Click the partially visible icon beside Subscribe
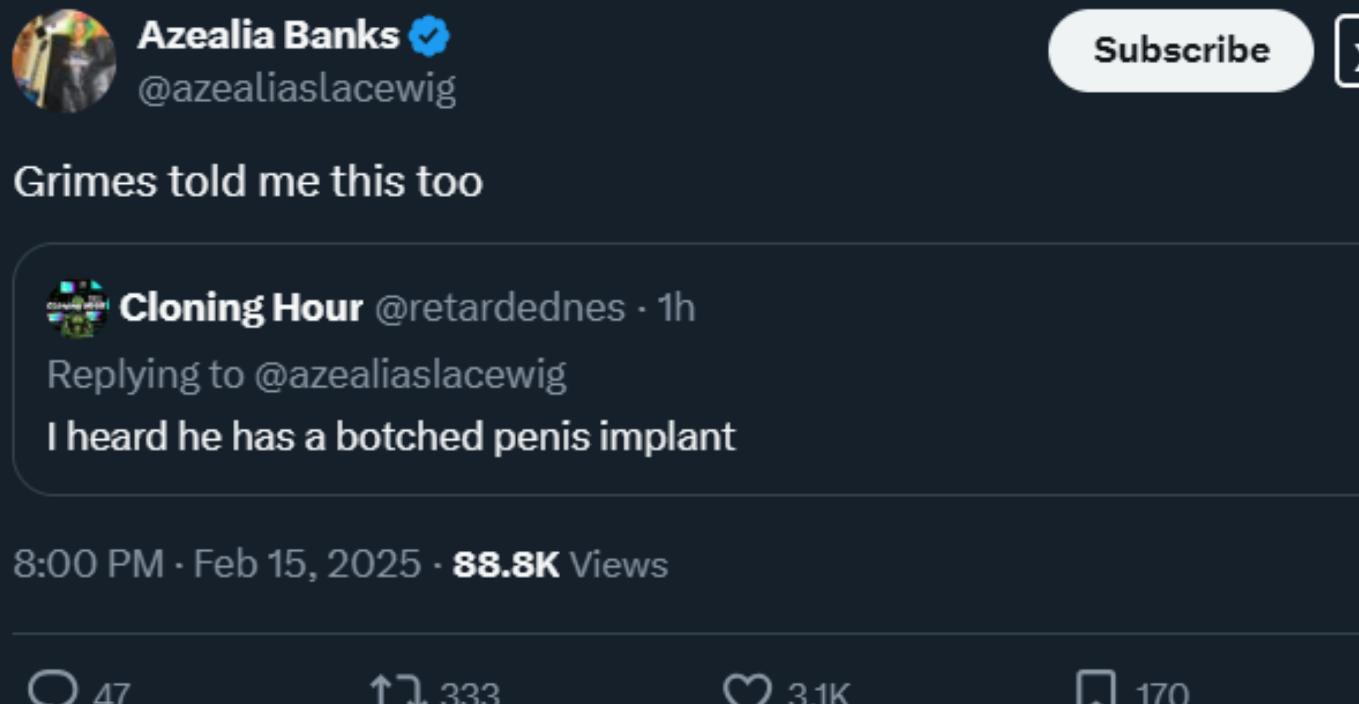This screenshot has width=1359, height=704. pos(1348,51)
